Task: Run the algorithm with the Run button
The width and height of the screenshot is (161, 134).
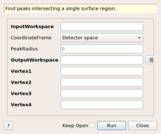Action: [x=112, y=126]
